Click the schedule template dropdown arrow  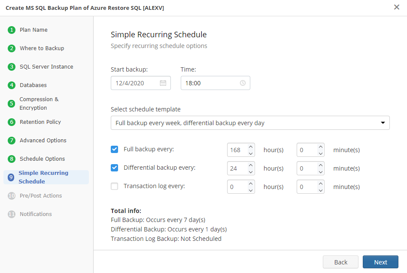click(383, 123)
